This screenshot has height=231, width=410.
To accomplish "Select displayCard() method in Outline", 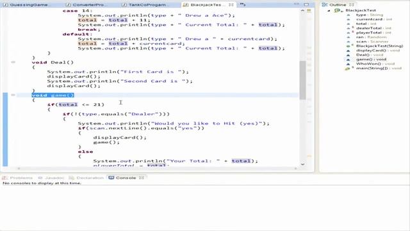I will point(378,50).
